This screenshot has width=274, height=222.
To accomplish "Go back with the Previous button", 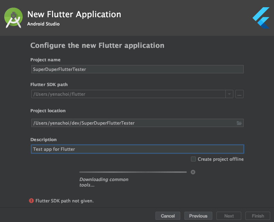I will pos(198,216).
